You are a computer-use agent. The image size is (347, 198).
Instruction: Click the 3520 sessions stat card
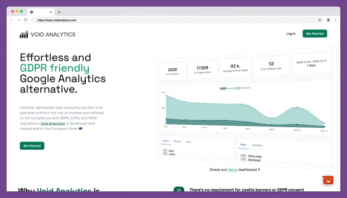click(172, 71)
